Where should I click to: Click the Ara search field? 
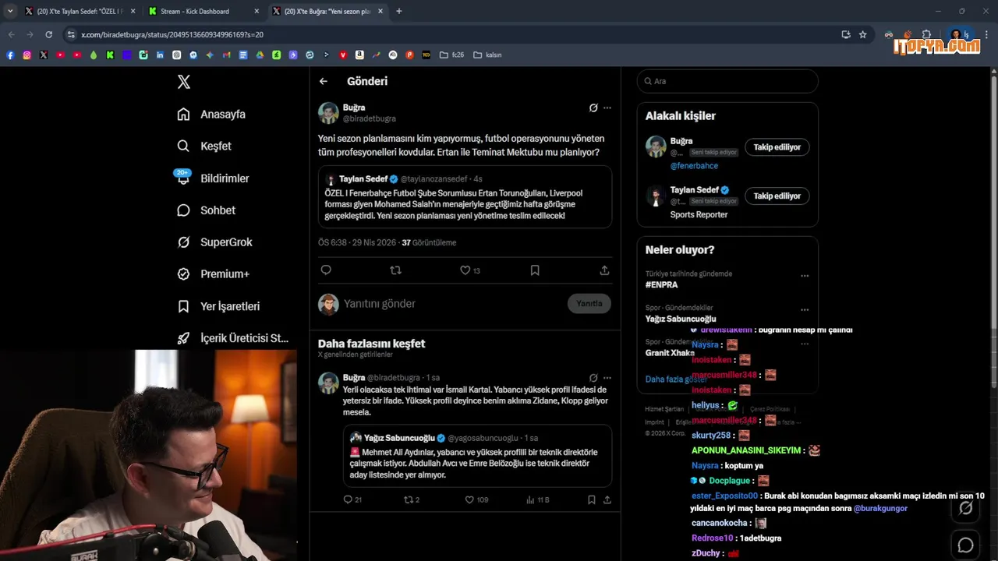coord(727,81)
